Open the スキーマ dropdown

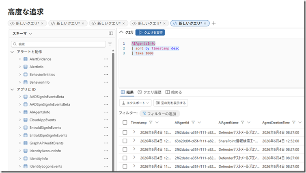22,34
